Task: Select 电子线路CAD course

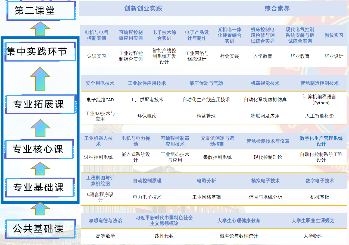Action: pos(100,100)
